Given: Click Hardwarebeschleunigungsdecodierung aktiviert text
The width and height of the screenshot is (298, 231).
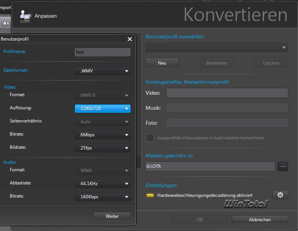Looking at the screenshot, I should 205,195.
